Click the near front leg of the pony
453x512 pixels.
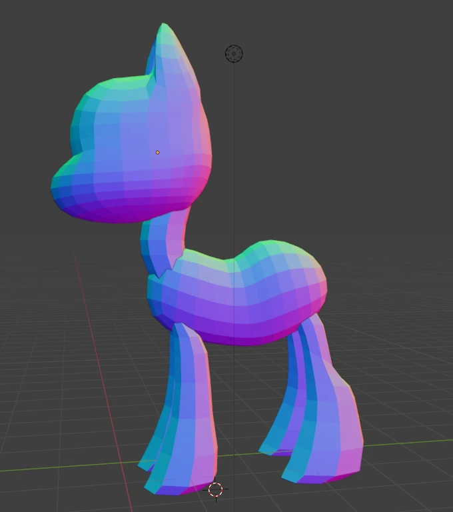point(192,413)
